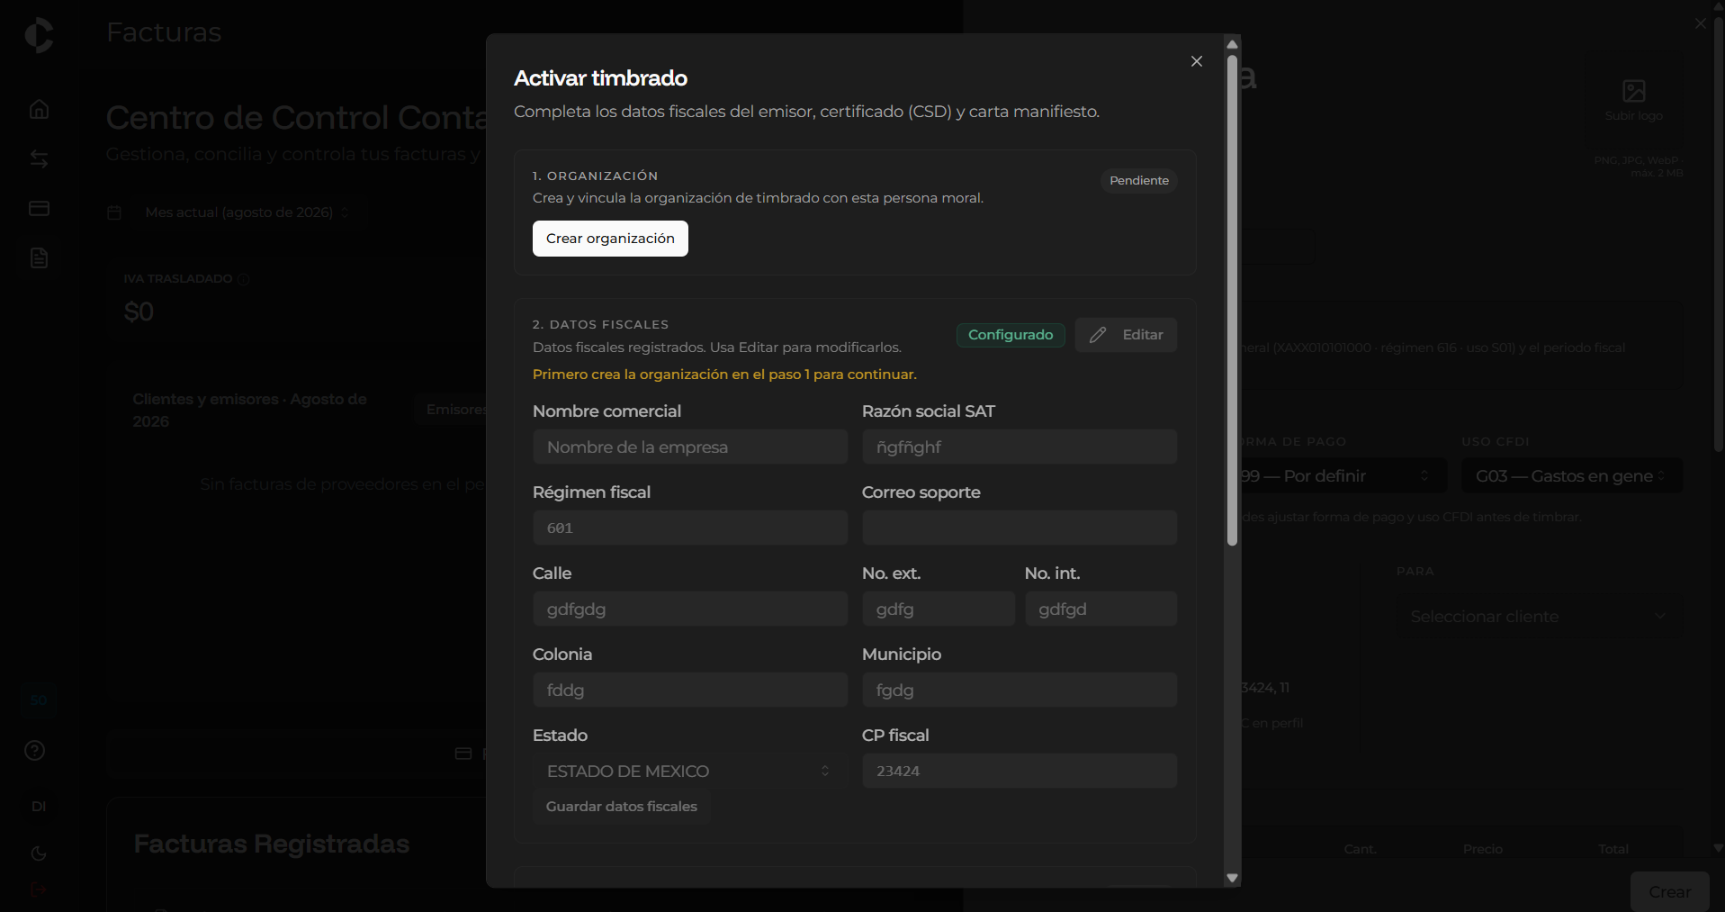Click the pencil icon on the Editar button
Screen dimensions: 1725x912
coord(1098,335)
